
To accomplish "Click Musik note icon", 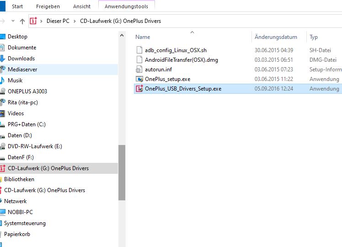I will [x=2, y=81].
